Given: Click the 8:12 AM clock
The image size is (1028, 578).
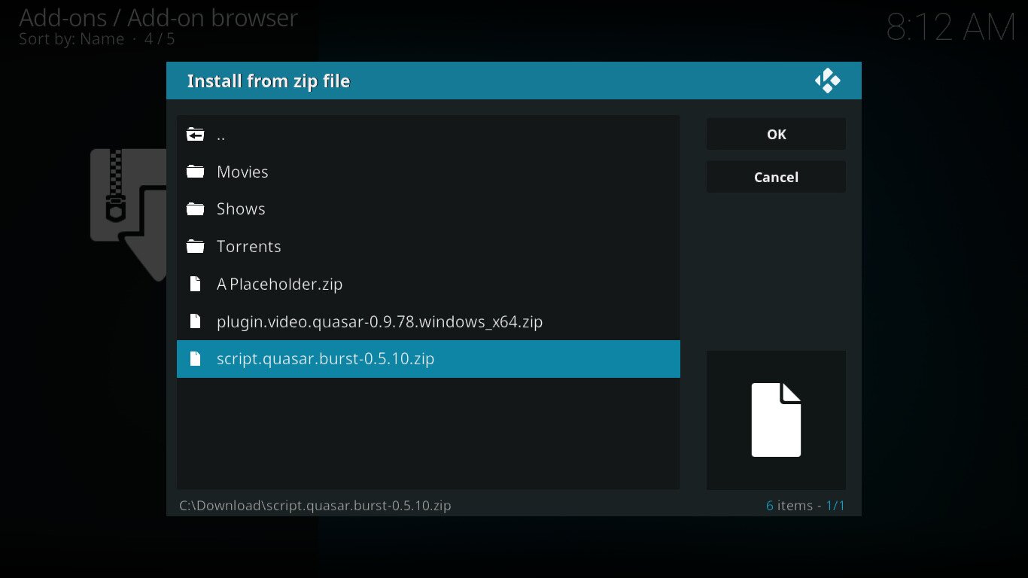Looking at the screenshot, I should (x=951, y=28).
